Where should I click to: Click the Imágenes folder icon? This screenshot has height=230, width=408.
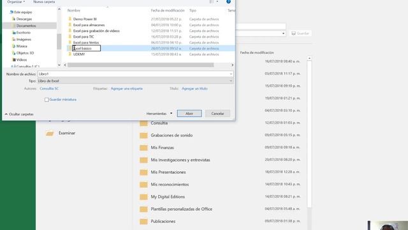(14, 39)
